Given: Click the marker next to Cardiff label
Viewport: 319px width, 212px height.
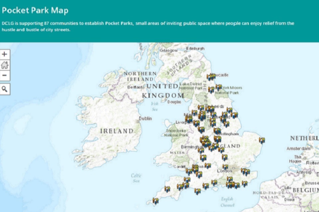Looking at the screenshot, I should [x=189, y=171].
